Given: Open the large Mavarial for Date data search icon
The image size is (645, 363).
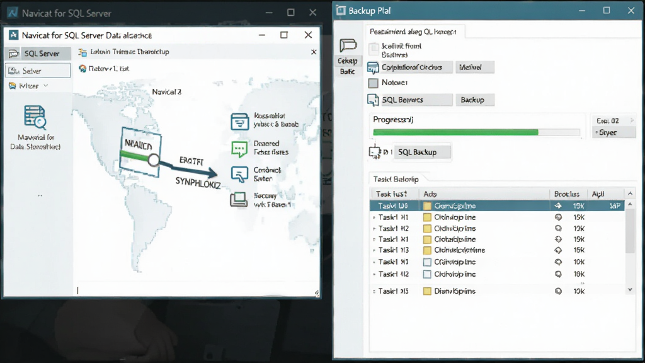Looking at the screenshot, I should [x=35, y=117].
